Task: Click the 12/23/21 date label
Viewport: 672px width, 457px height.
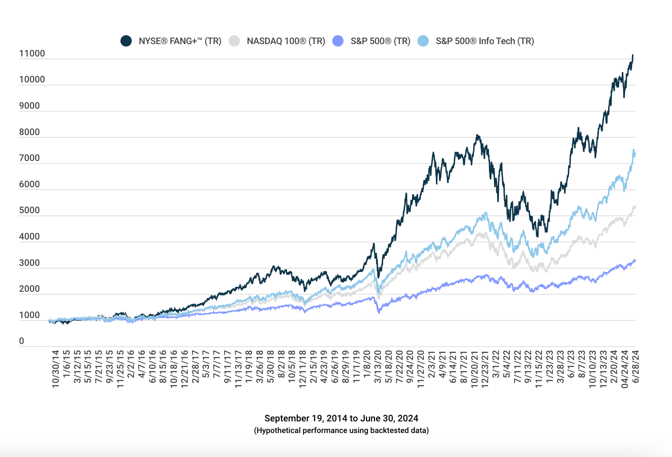Action: click(x=485, y=369)
